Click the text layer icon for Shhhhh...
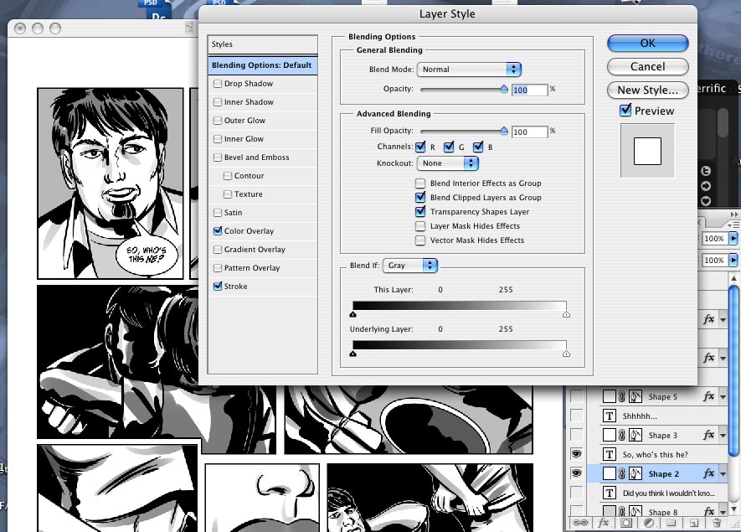 click(x=609, y=416)
